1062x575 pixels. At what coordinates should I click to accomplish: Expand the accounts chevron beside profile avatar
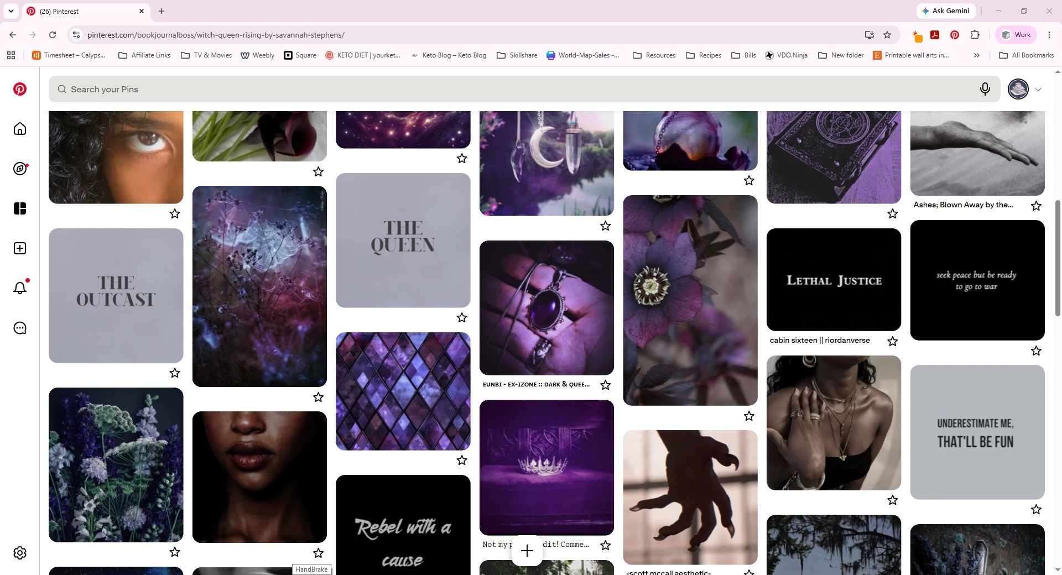(1038, 90)
